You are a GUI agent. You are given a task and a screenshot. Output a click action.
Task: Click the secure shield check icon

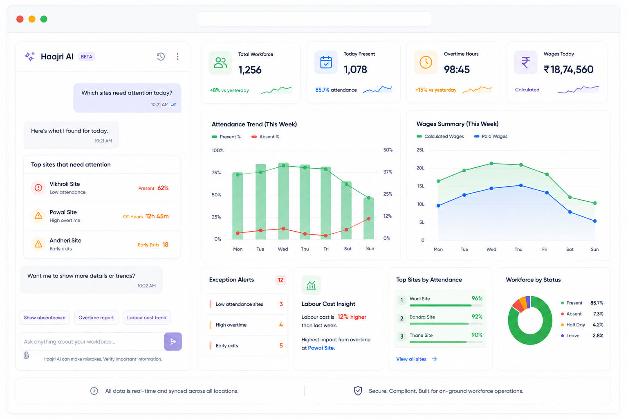pos(358,391)
